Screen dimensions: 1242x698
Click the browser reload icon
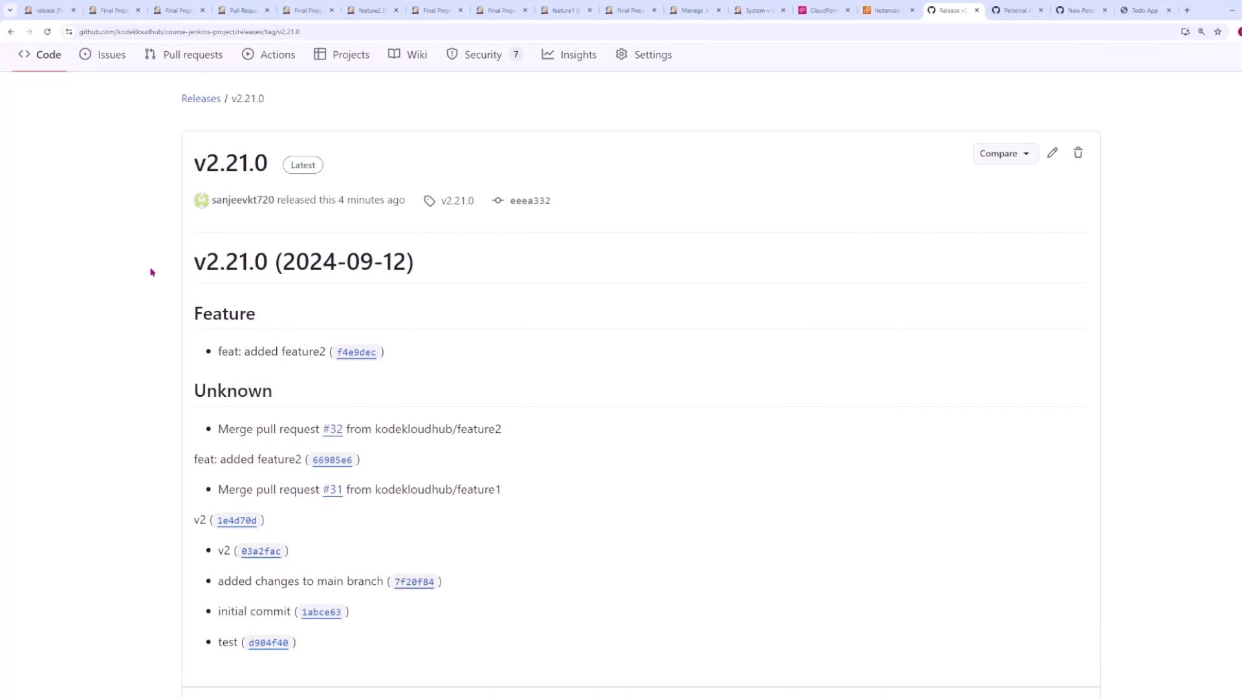[47, 32]
